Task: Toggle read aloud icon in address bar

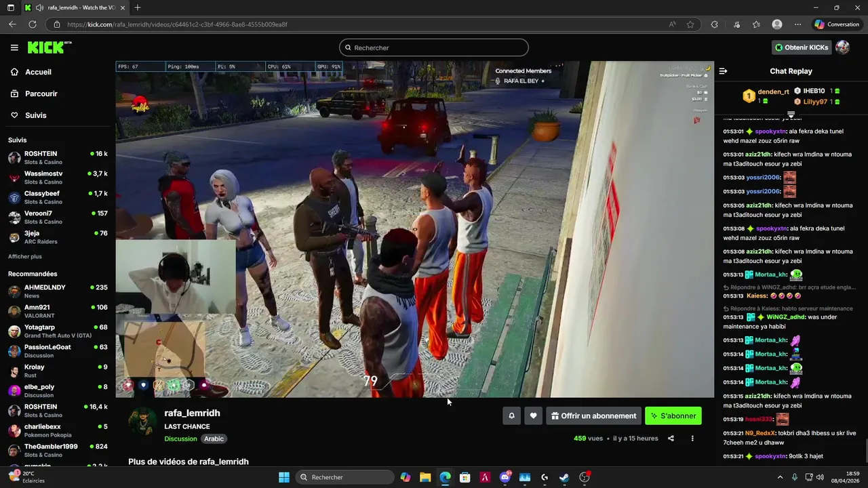Action: coord(672,24)
